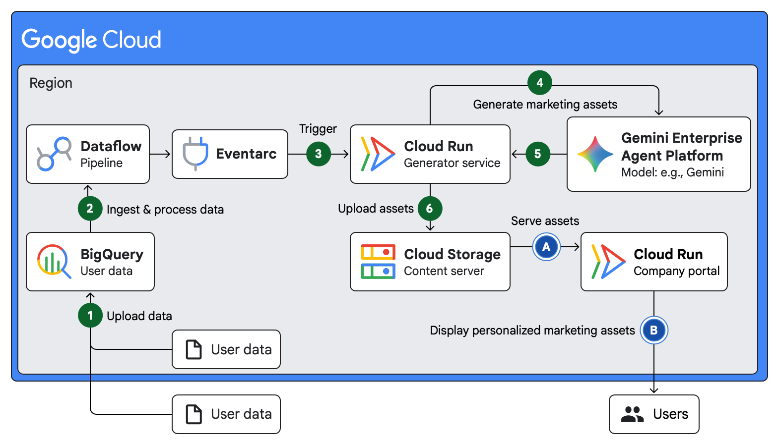The width and height of the screenshot is (778, 444).
Task: Click the BigQuery magnifier chart icon
Action: [x=54, y=261]
